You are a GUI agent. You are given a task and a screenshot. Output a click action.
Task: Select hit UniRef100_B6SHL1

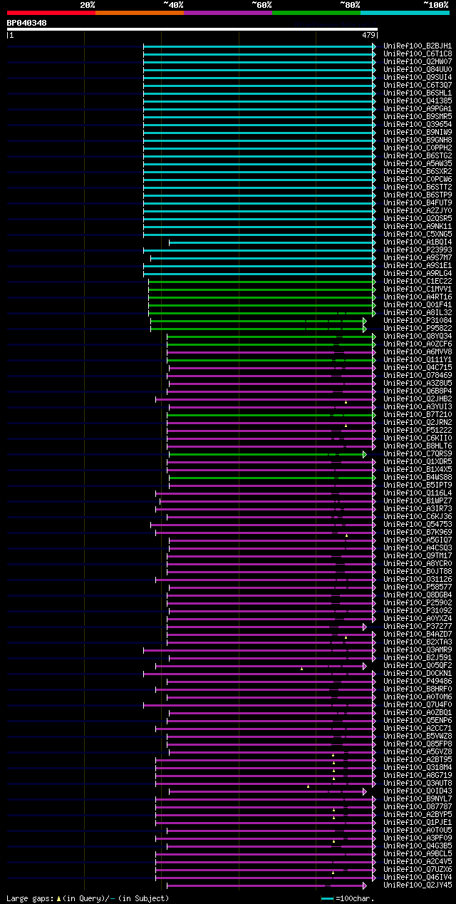point(418,93)
